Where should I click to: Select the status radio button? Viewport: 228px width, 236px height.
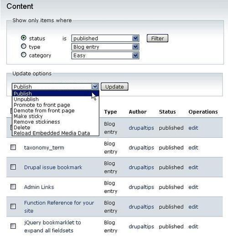24,38
